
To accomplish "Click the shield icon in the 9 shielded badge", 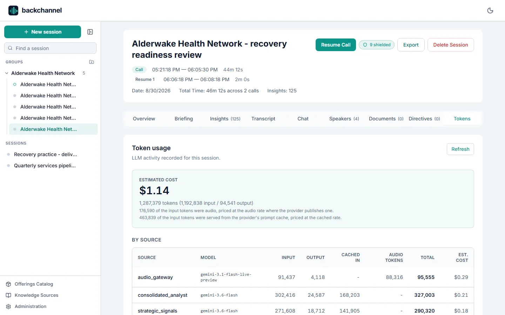I will pyautogui.click(x=365, y=45).
